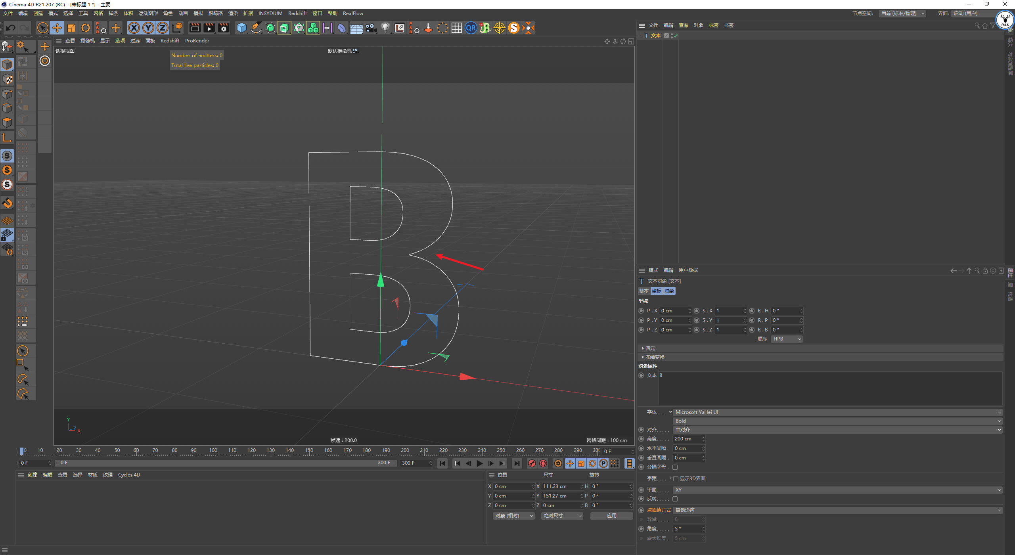
Task: Open the 平面 XY dropdown
Action: [837, 490]
